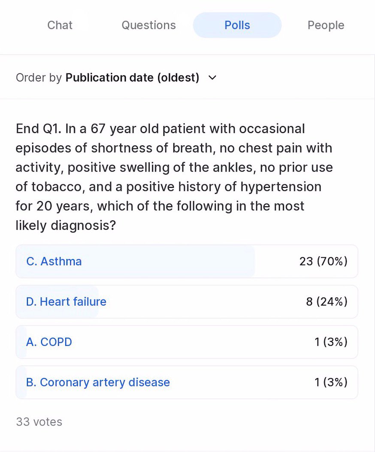Screen dimensions: 375x452
Task: Pick the D. Heart failure poll answer
Action: coord(66,302)
